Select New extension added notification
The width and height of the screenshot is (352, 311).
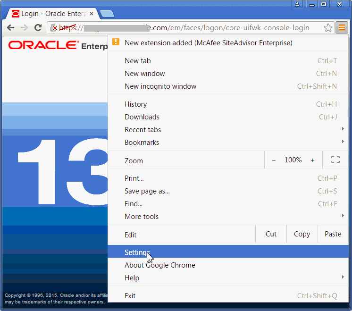[228, 42]
